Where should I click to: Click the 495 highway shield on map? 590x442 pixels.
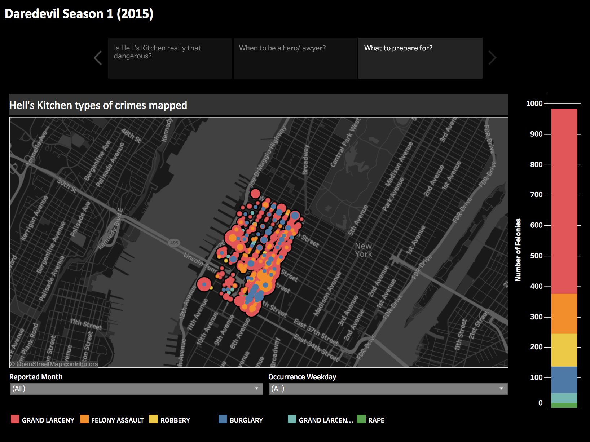[174, 243]
